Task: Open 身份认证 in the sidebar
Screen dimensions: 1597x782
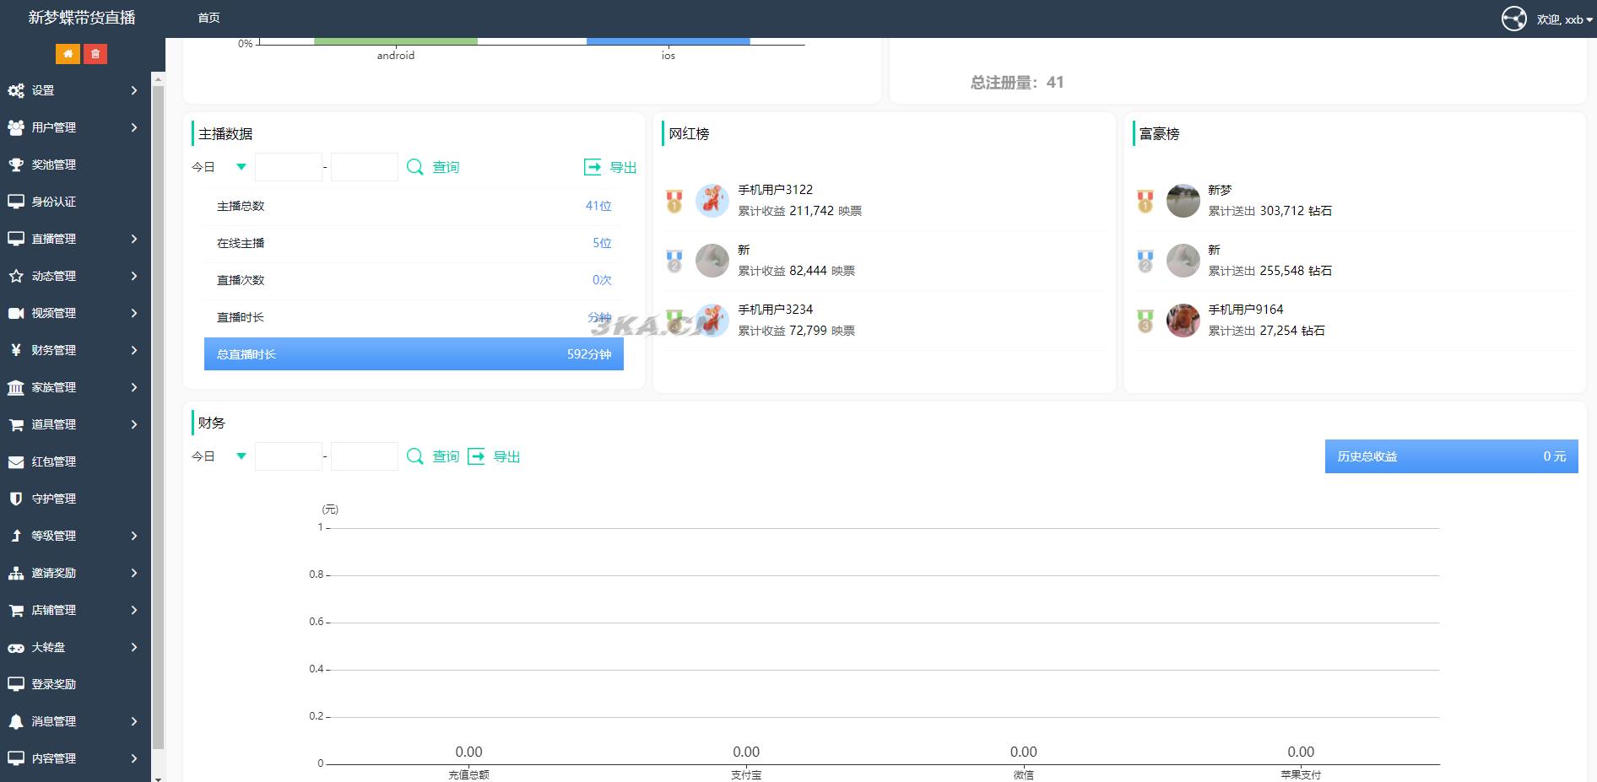Action: click(x=54, y=202)
